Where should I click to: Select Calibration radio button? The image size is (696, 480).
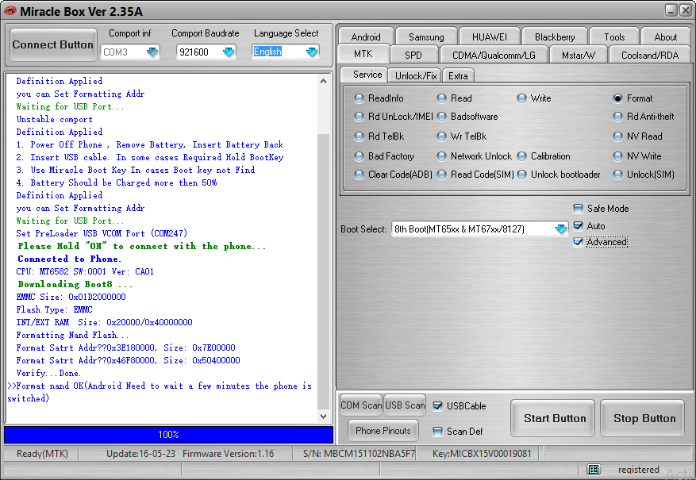[x=522, y=156]
